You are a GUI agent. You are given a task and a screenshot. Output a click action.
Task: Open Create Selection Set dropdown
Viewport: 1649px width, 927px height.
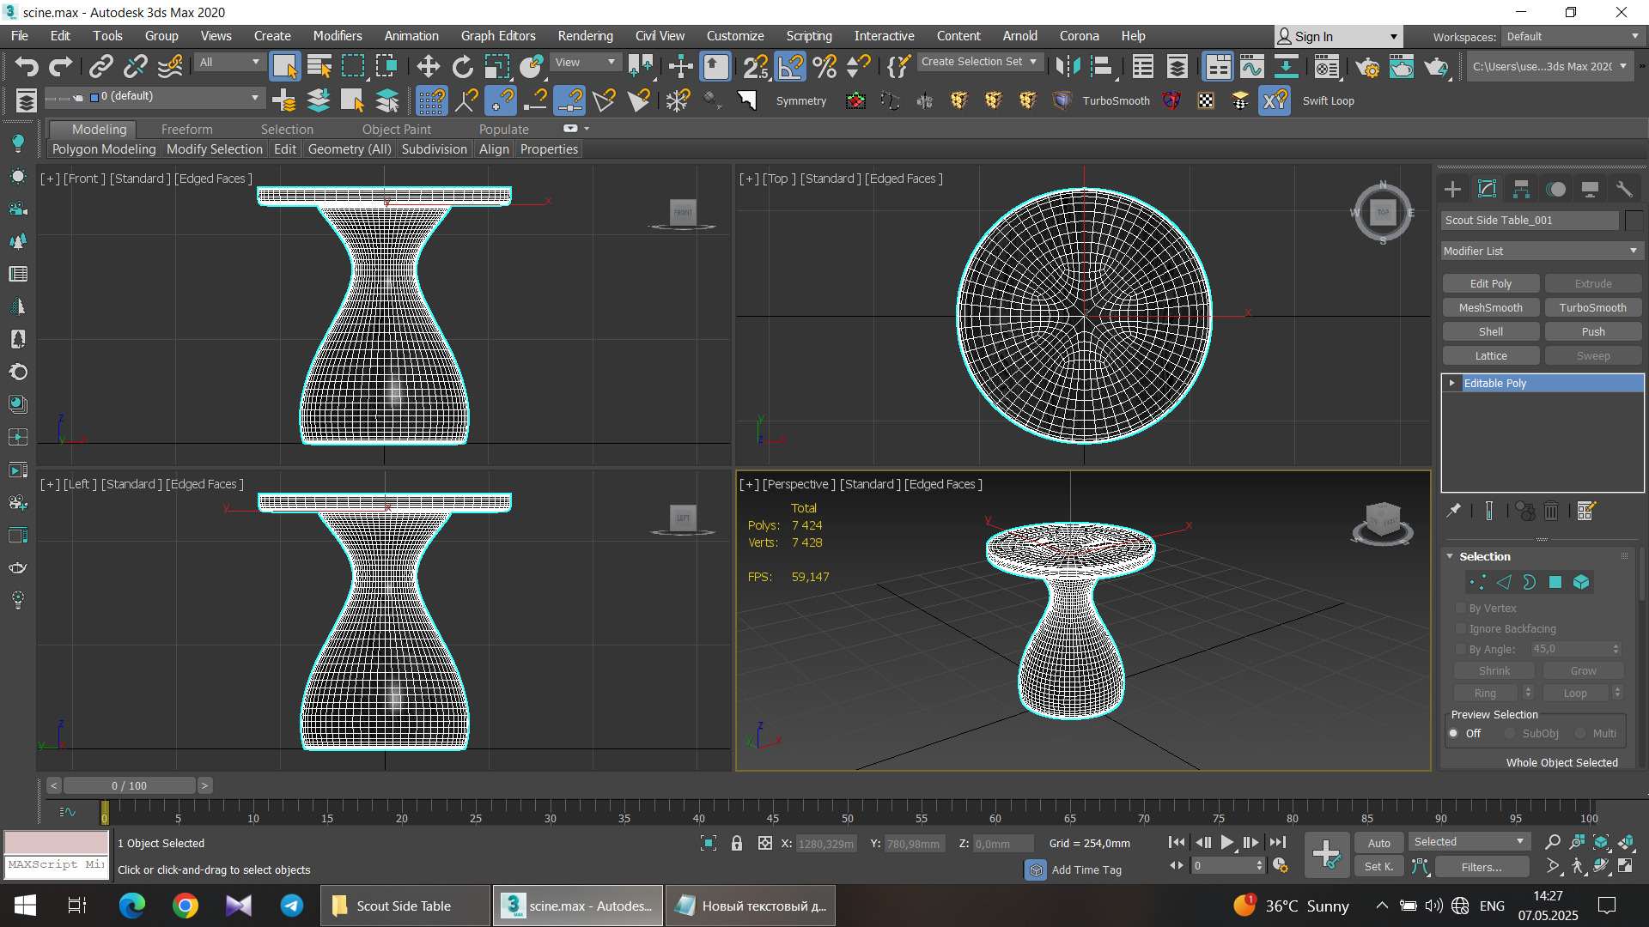[979, 62]
